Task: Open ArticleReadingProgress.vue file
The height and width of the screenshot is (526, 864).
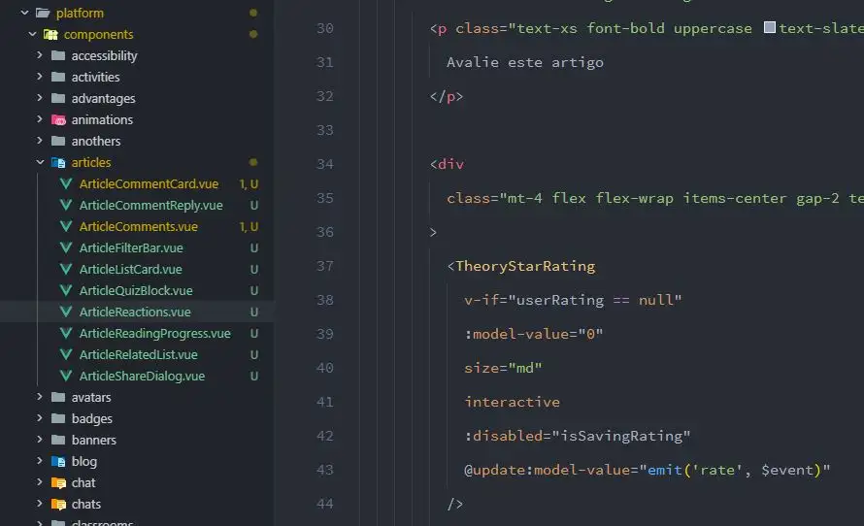Action: click(154, 333)
